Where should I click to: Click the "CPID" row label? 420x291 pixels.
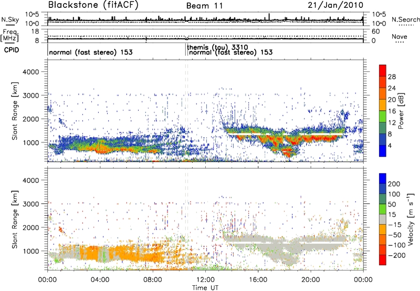tap(12, 50)
